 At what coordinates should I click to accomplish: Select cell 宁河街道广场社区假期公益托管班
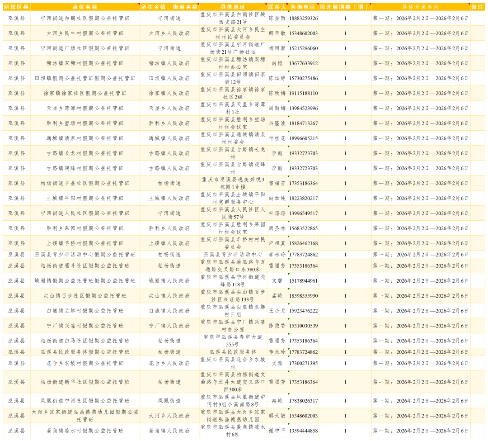click(x=85, y=48)
